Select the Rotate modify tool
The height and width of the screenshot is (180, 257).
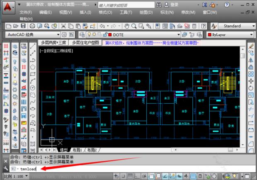[251, 88]
